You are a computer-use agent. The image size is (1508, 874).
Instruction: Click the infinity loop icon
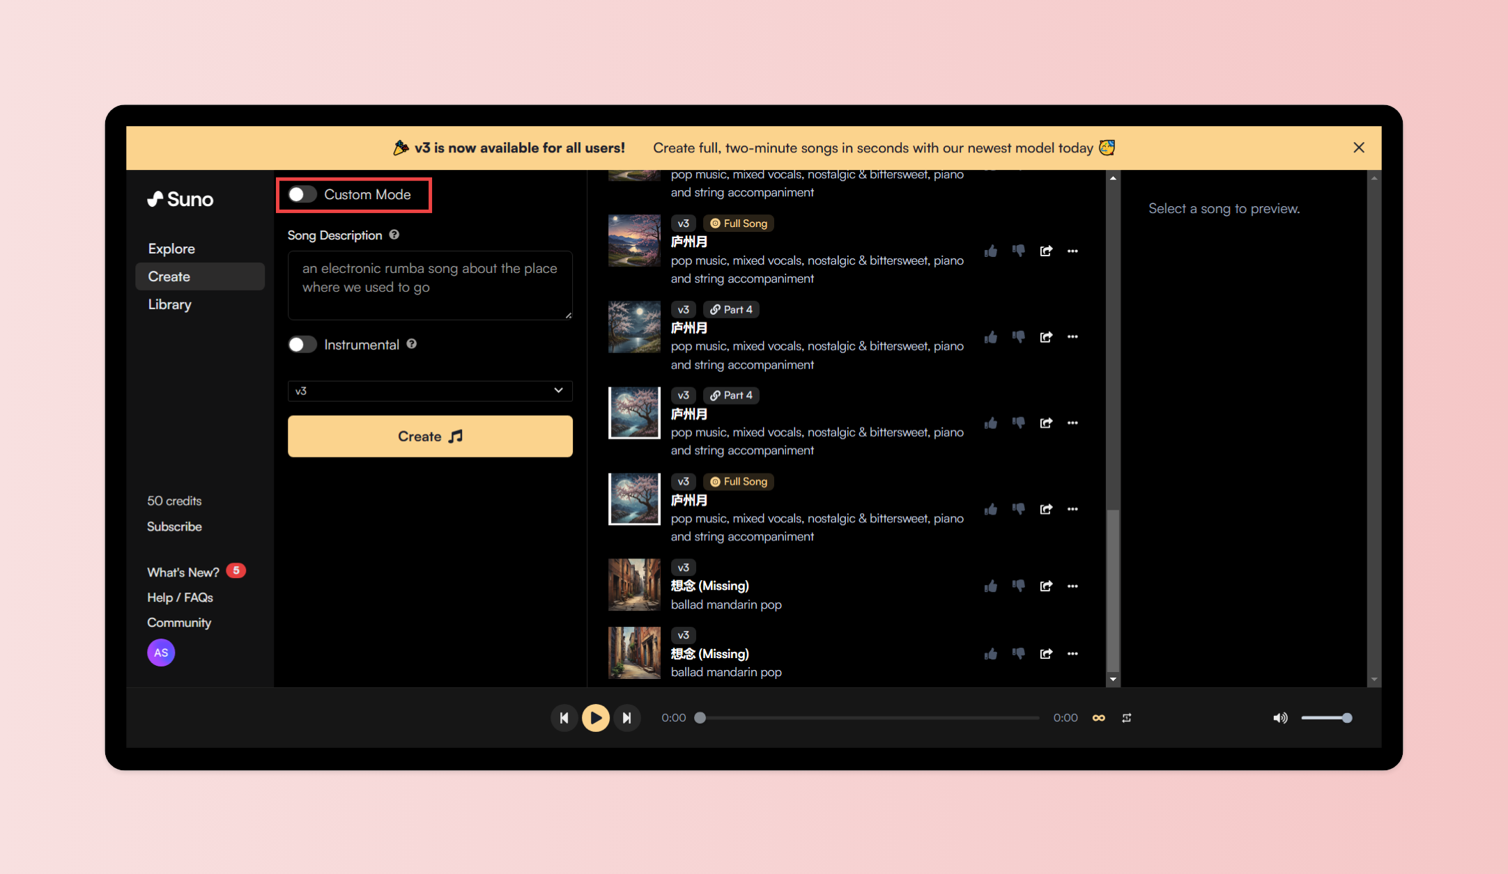point(1098,717)
